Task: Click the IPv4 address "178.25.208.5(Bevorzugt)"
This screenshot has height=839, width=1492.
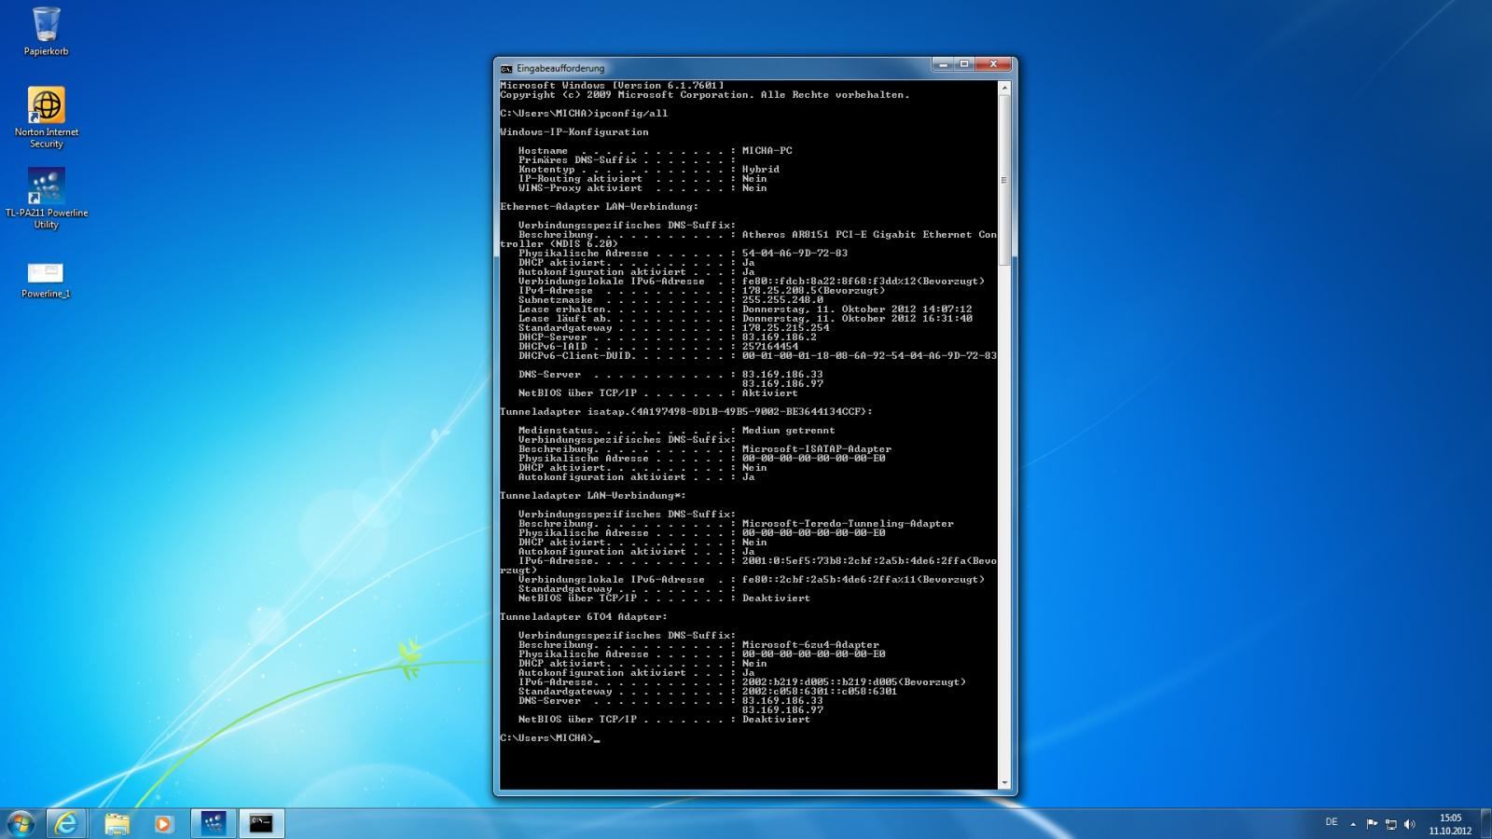Action: [814, 291]
